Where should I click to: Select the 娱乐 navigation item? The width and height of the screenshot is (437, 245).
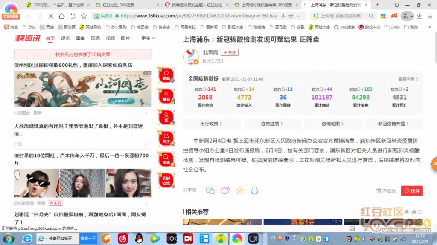(65, 38)
